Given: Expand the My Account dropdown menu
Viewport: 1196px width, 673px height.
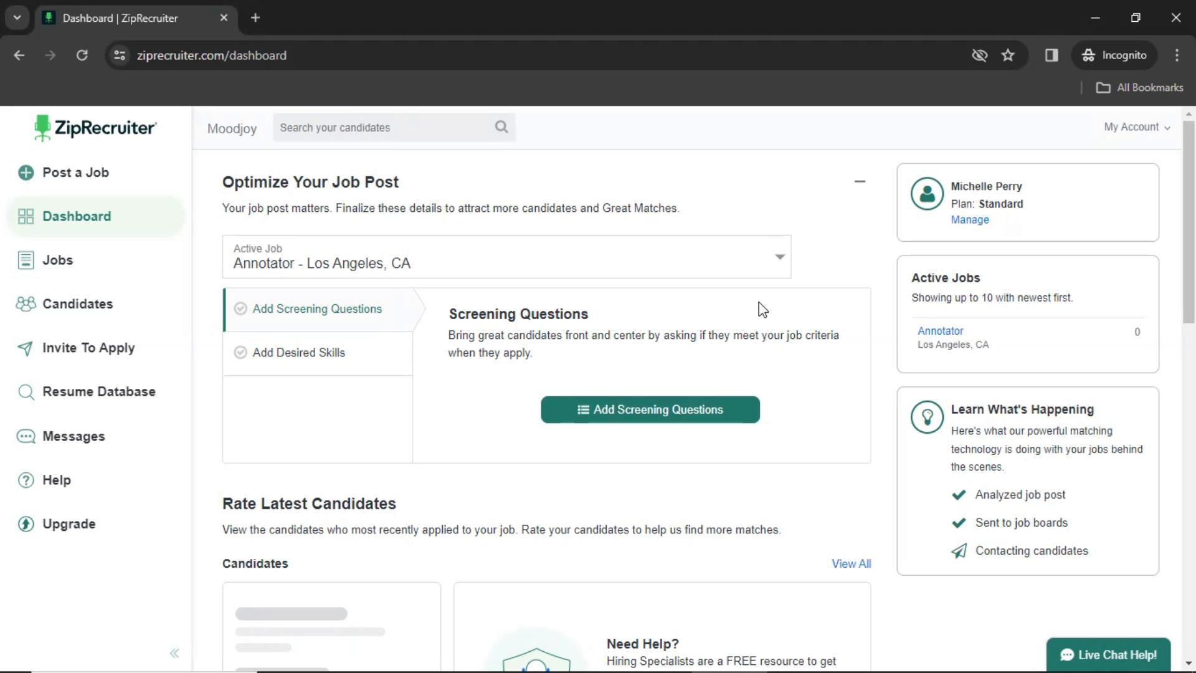Looking at the screenshot, I should (x=1137, y=126).
